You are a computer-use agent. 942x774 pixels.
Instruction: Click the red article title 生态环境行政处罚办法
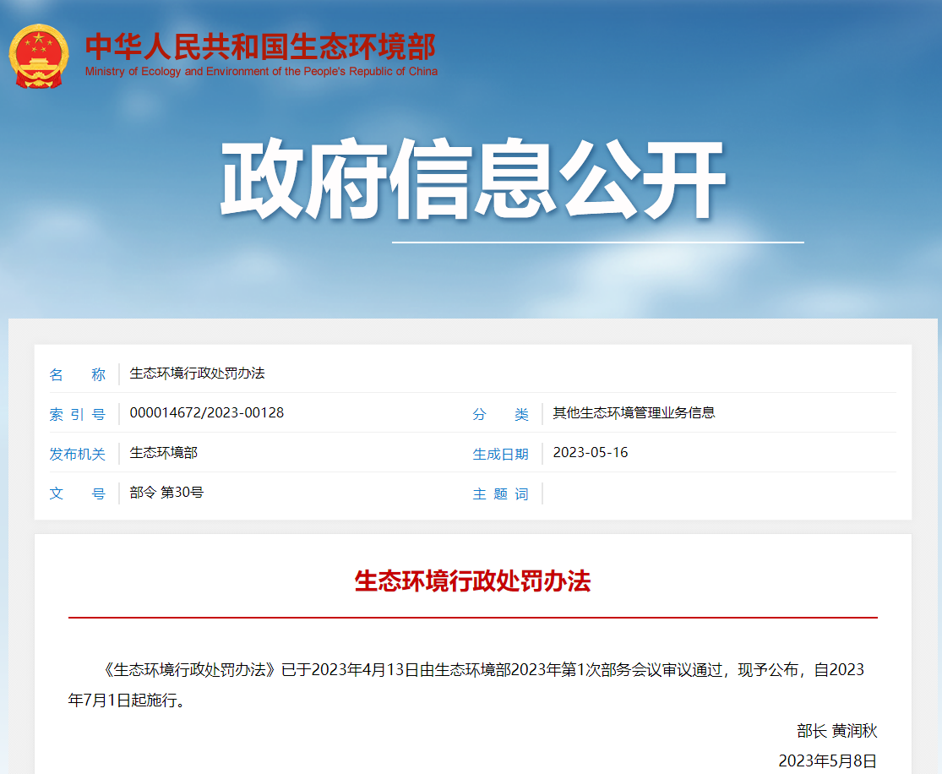(x=473, y=581)
